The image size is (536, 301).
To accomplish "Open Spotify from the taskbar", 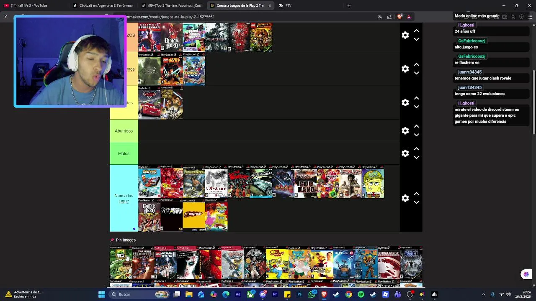I will click(x=361, y=294).
